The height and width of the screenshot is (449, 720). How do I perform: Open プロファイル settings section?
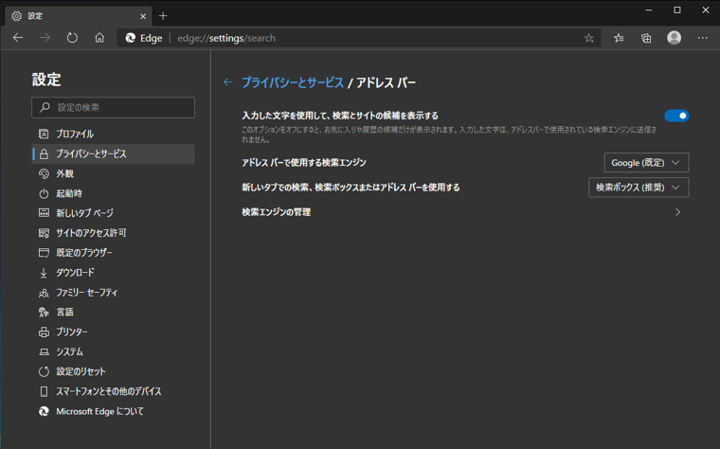[x=113, y=135]
